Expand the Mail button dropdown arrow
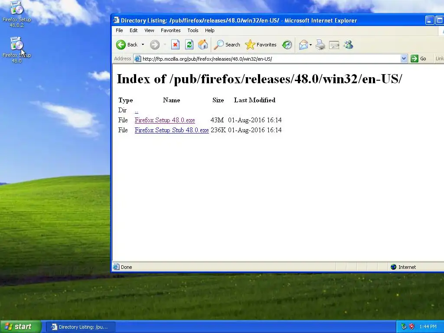The height and width of the screenshot is (333, 444). point(310,45)
